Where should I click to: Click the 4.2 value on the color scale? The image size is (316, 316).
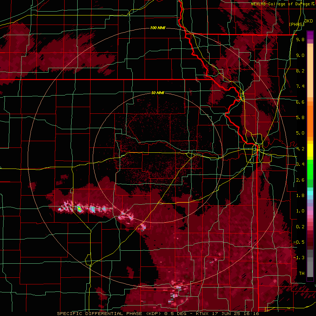300,149
